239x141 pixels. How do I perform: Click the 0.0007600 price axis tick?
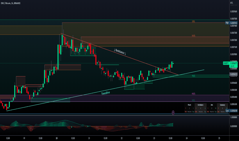click(x=234, y=12)
